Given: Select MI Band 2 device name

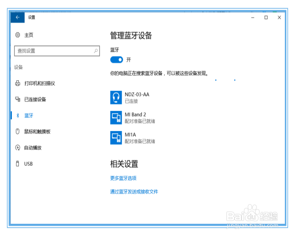Looking at the screenshot, I should point(136,114).
